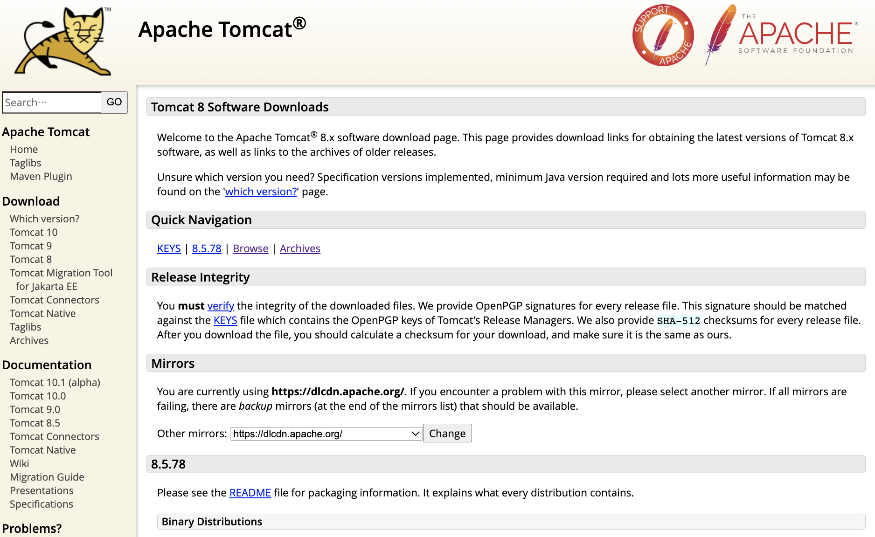
Task: Open the Migration Guide link
Action: coord(47,477)
